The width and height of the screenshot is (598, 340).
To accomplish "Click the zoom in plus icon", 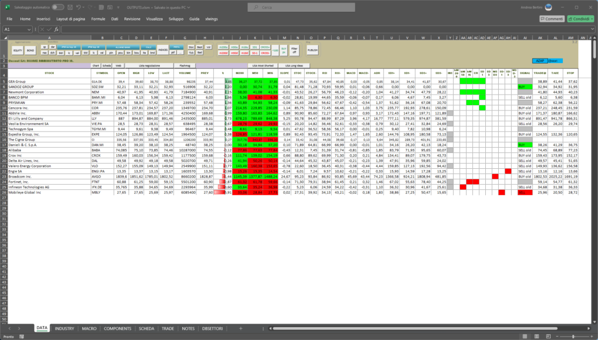I will [592, 336].
